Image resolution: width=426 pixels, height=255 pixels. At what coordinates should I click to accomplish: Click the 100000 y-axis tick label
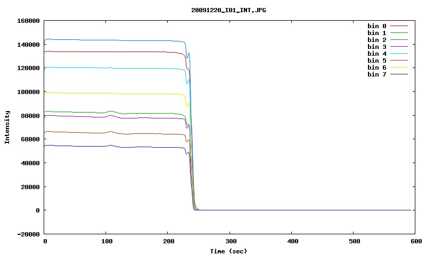coord(28,92)
